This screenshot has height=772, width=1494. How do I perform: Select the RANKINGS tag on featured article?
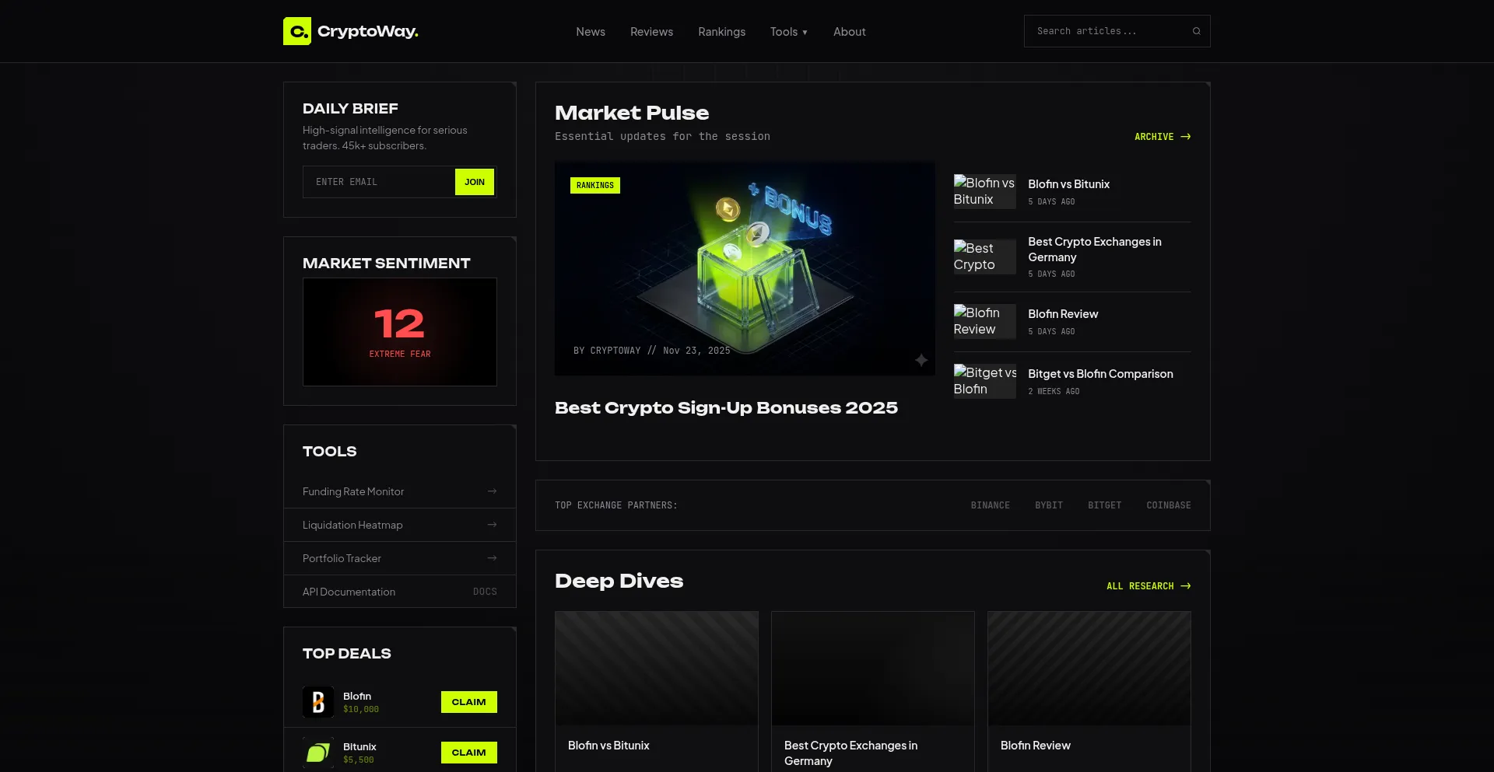[594, 186]
